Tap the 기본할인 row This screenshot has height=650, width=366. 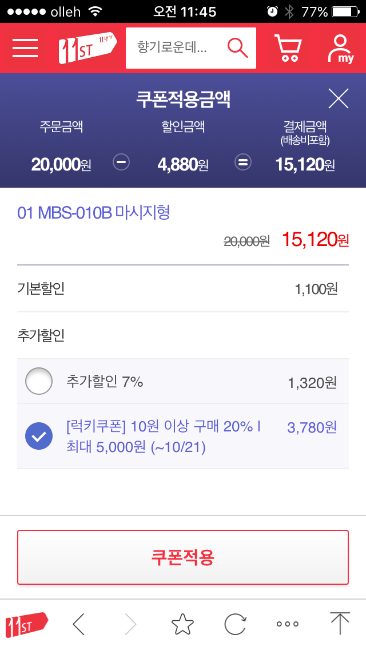point(182,289)
